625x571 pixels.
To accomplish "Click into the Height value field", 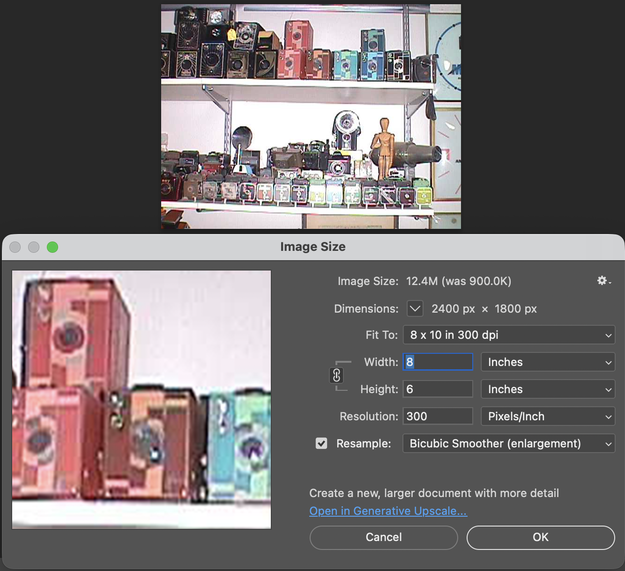I will tap(437, 388).
